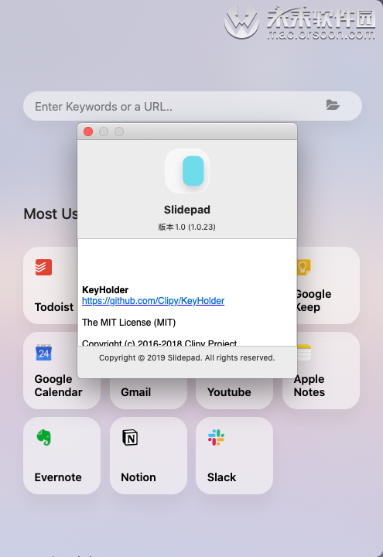
Task: Close the Slidepad About window
Action: (x=88, y=132)
